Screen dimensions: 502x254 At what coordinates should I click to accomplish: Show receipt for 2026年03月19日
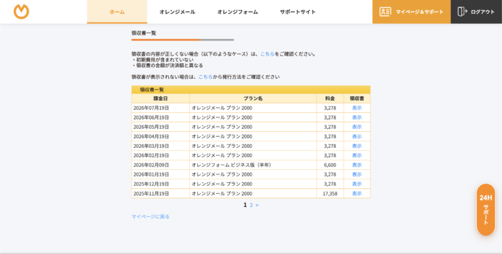click(x=357, y=146)
